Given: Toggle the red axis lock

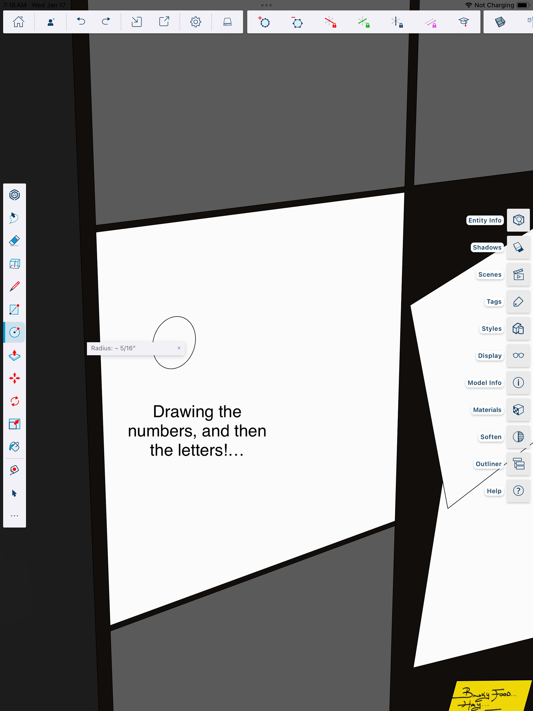Looking at the screenshot, I should click(x=330, y=22).
